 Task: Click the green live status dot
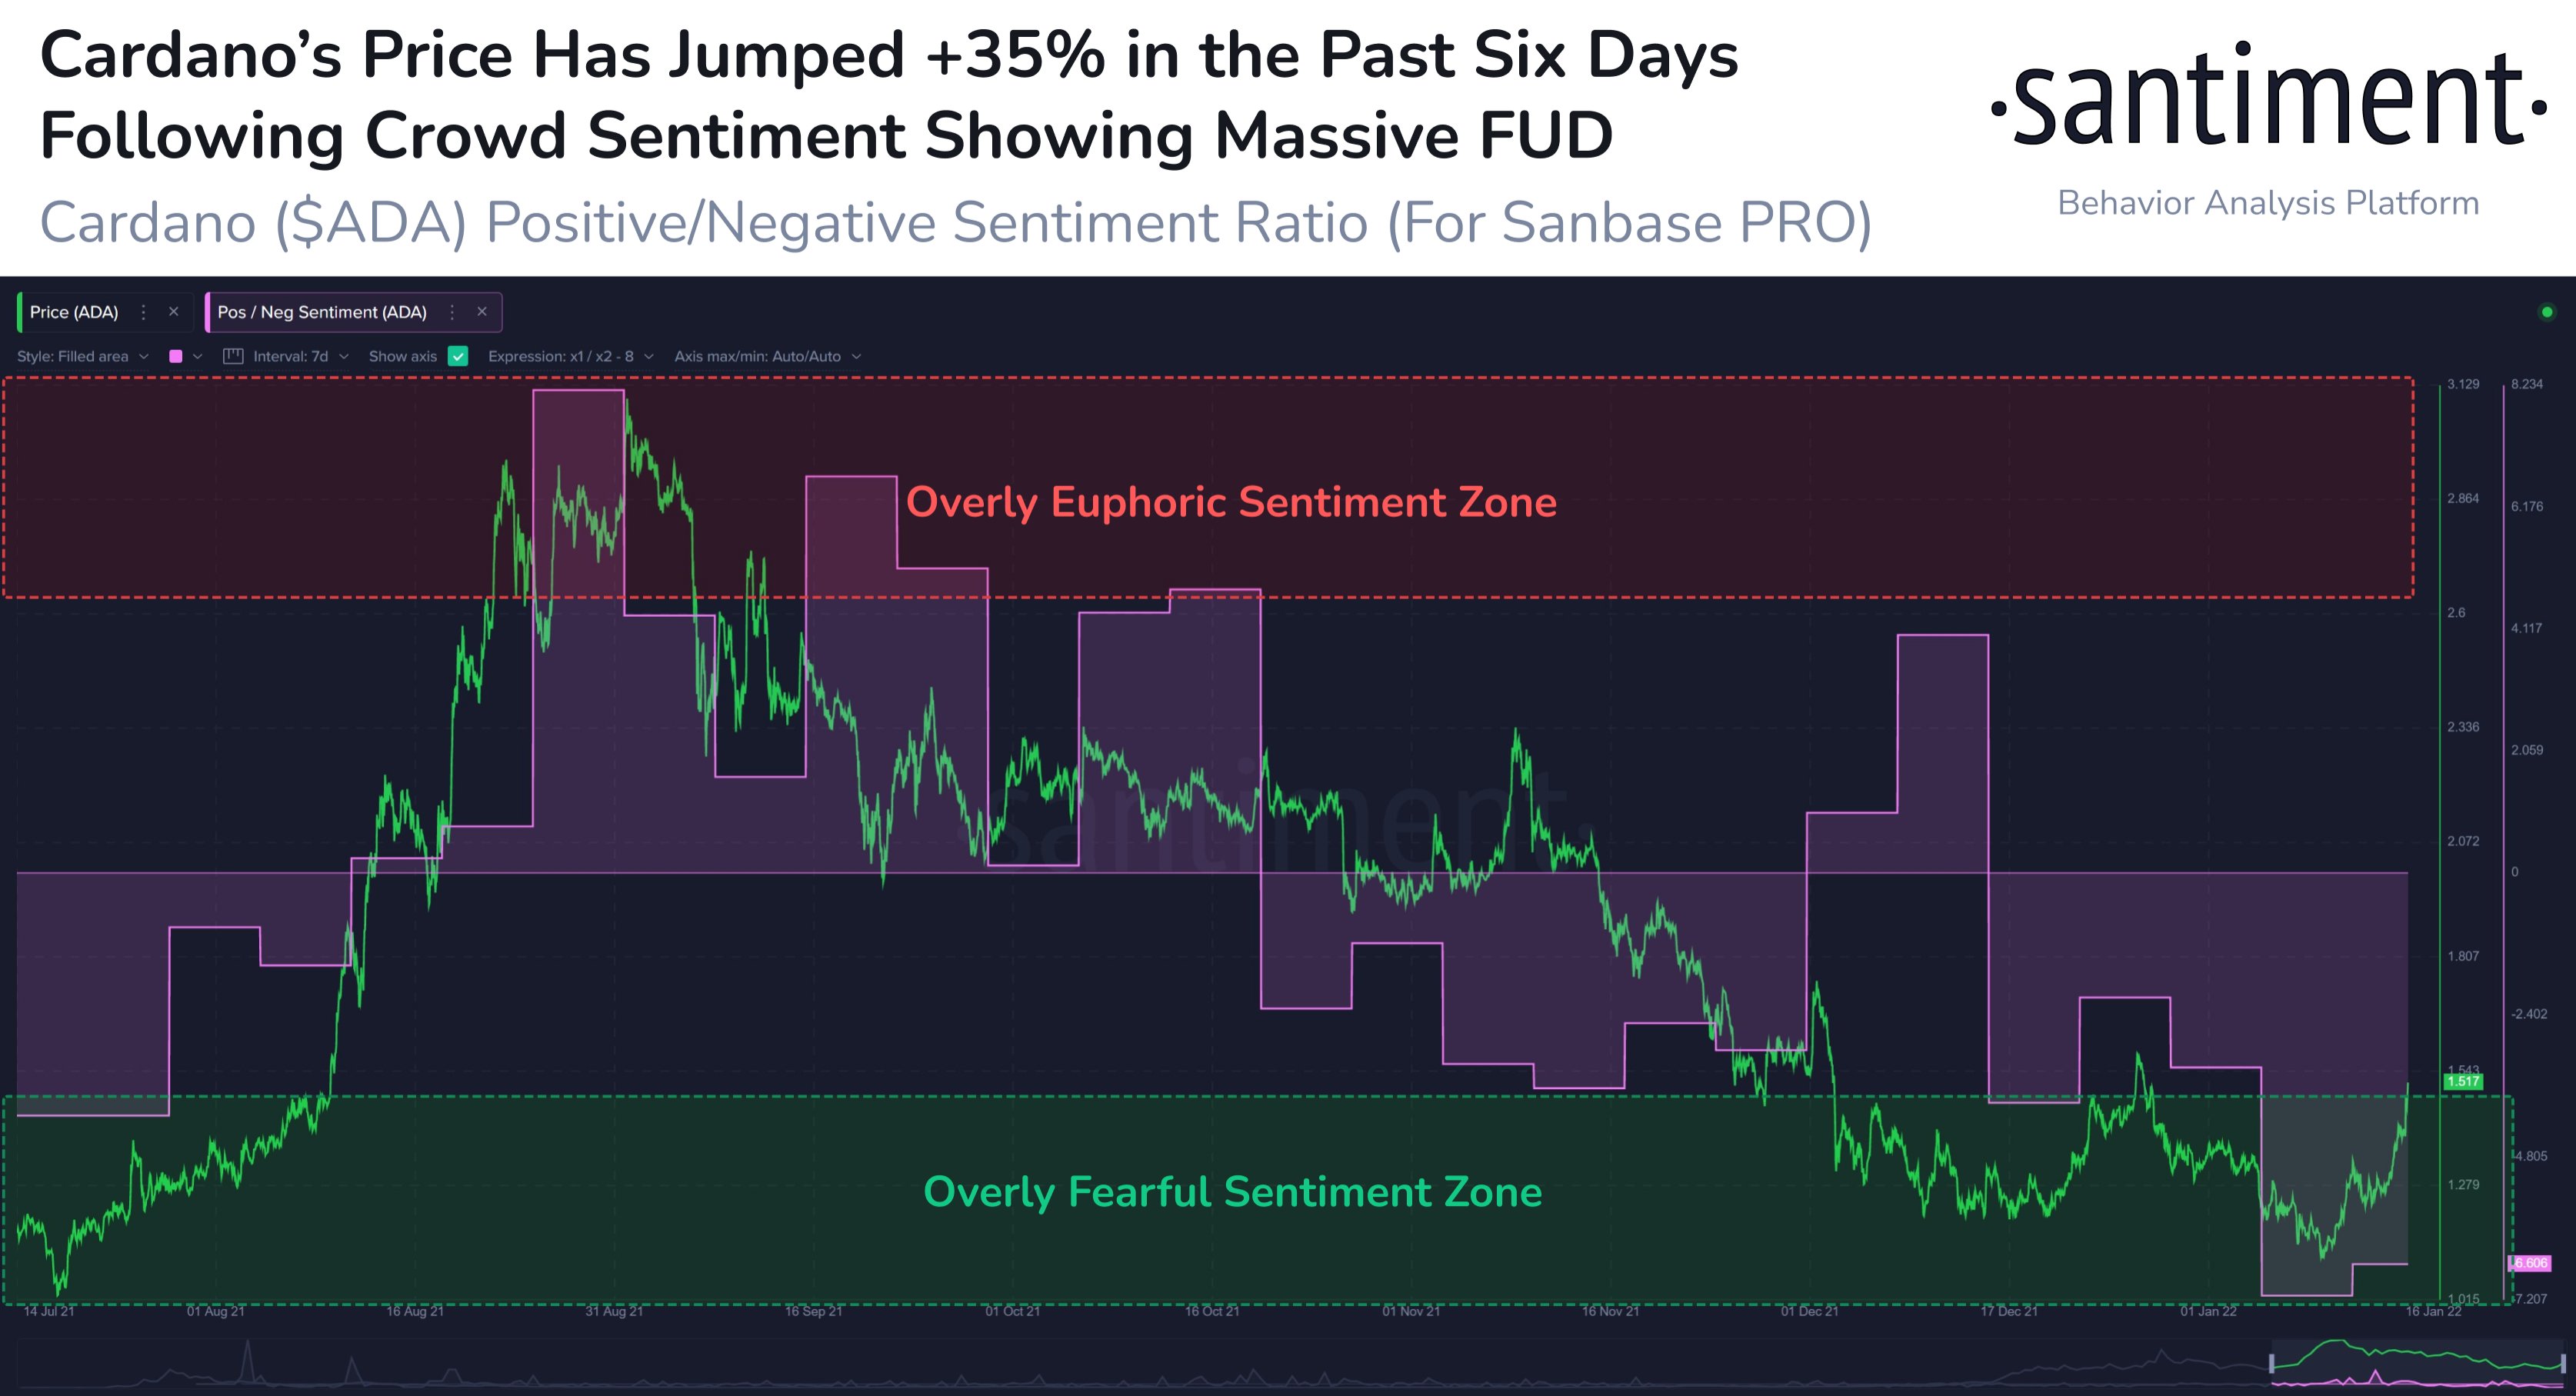(x=2547, y=312)
